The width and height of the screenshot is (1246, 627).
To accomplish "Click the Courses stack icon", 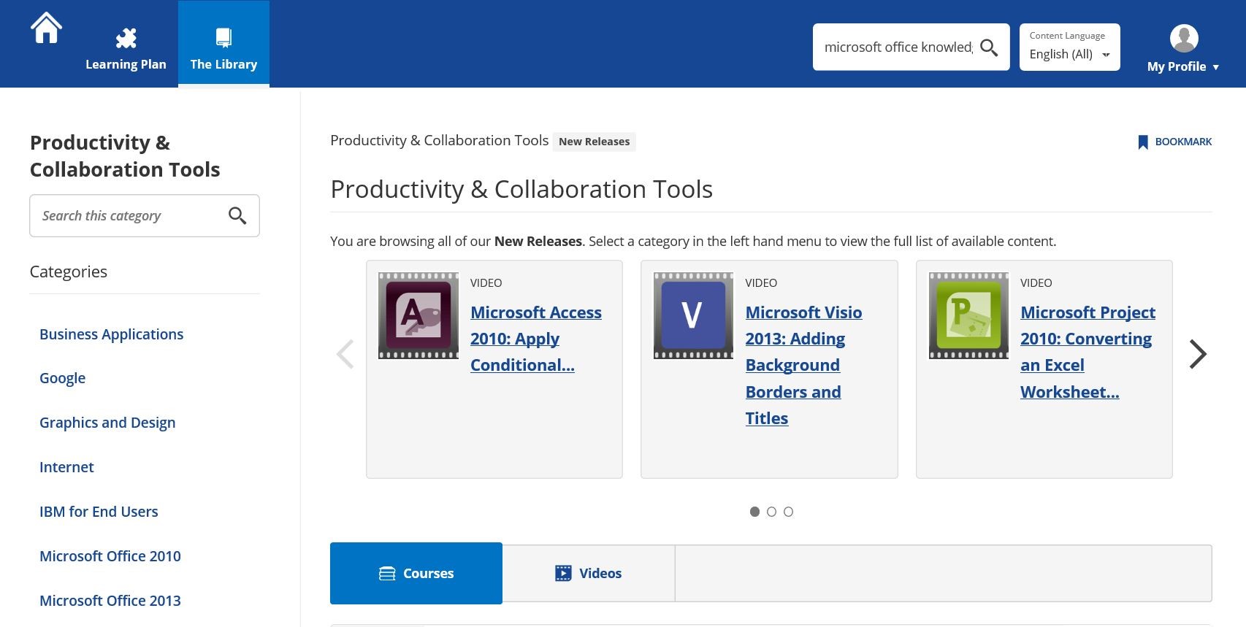I will (387, 574).
